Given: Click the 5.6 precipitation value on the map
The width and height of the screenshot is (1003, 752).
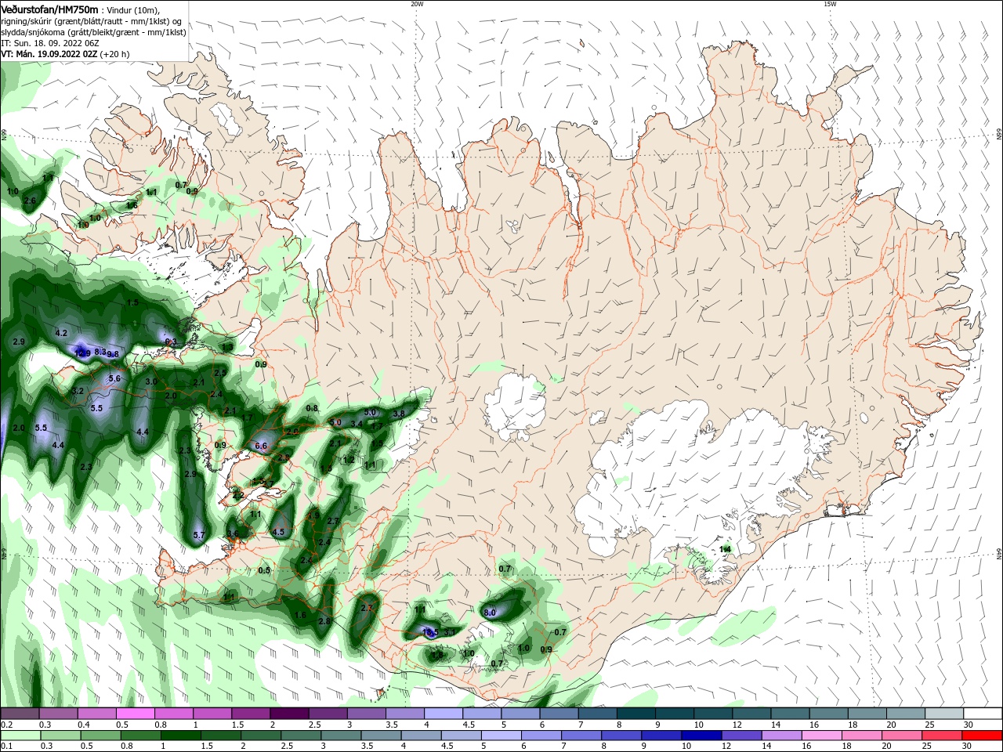Looking at the screenshot, I should click(x=114, y=378).
